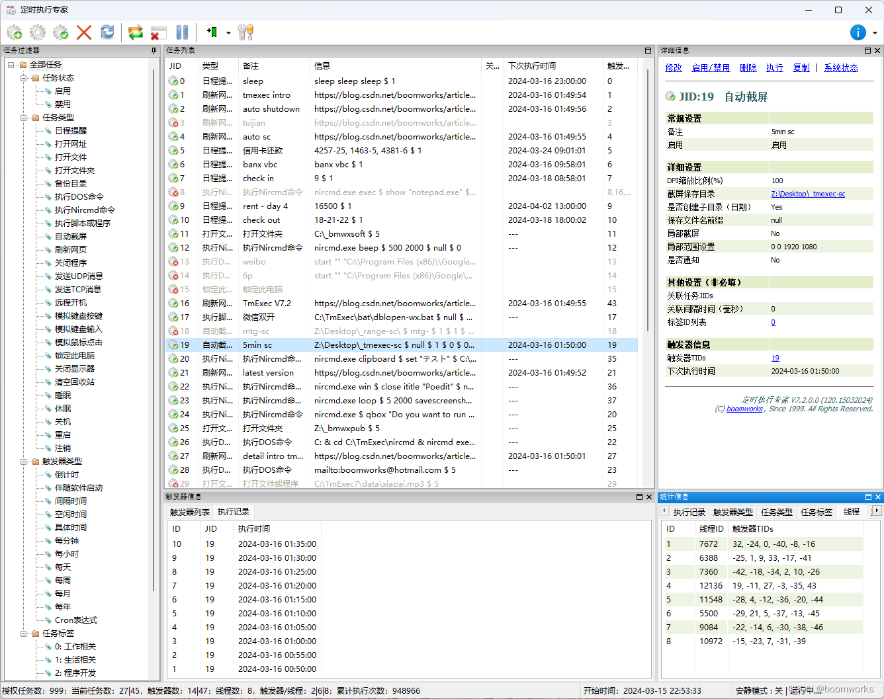Image resolution: width=884 pixels, height=699 pixels.
Task: Click the pin icon on 任务过滤器 panel
Action: pos(154,50)
